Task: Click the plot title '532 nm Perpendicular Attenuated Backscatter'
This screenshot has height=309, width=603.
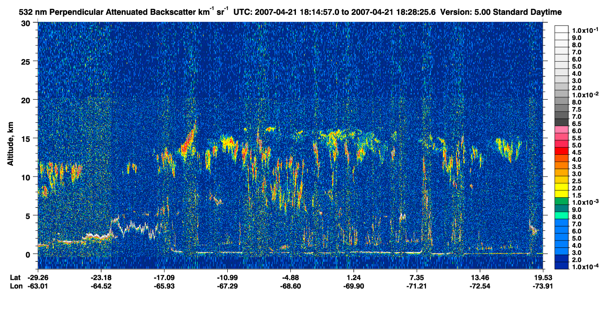Action: pyautogui.click(x=107, y=11)
